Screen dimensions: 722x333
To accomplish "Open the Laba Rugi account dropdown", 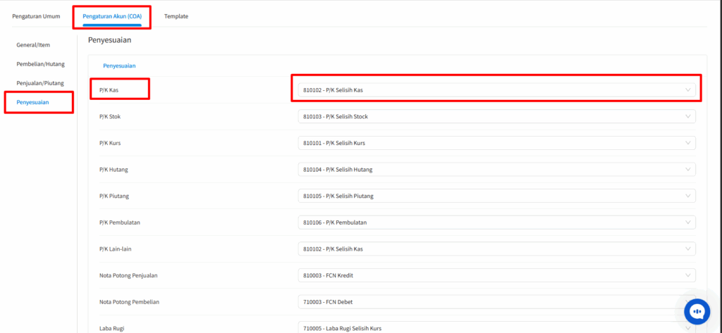I will pos(497,328).
